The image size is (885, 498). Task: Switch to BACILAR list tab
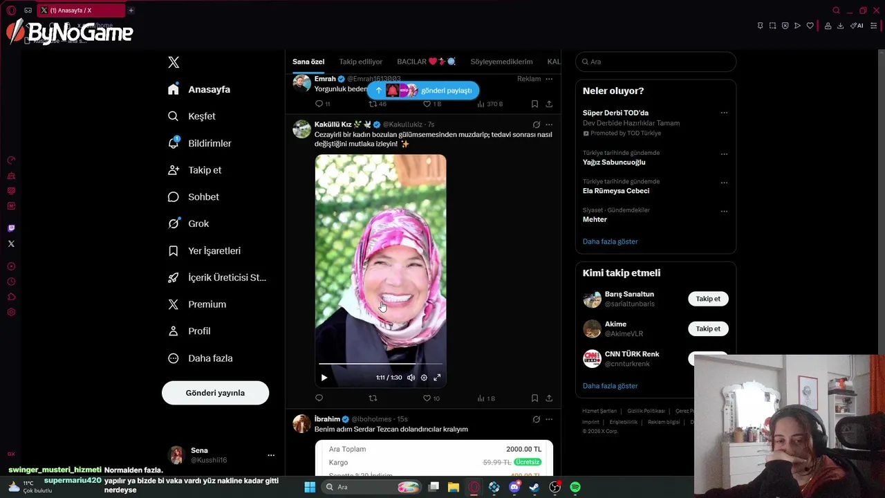click(426, 62)
